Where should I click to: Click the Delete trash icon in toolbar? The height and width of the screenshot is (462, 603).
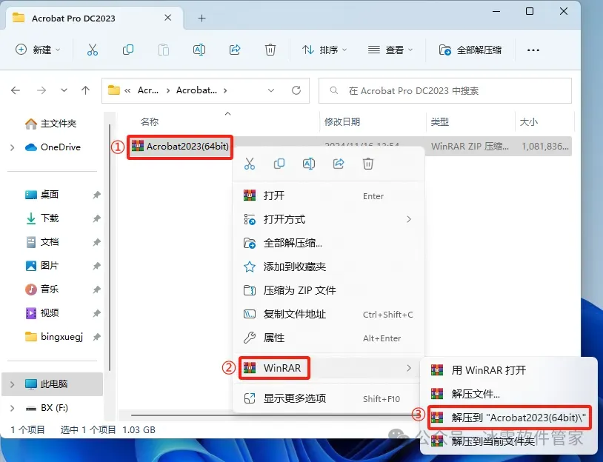pos(270,50)
